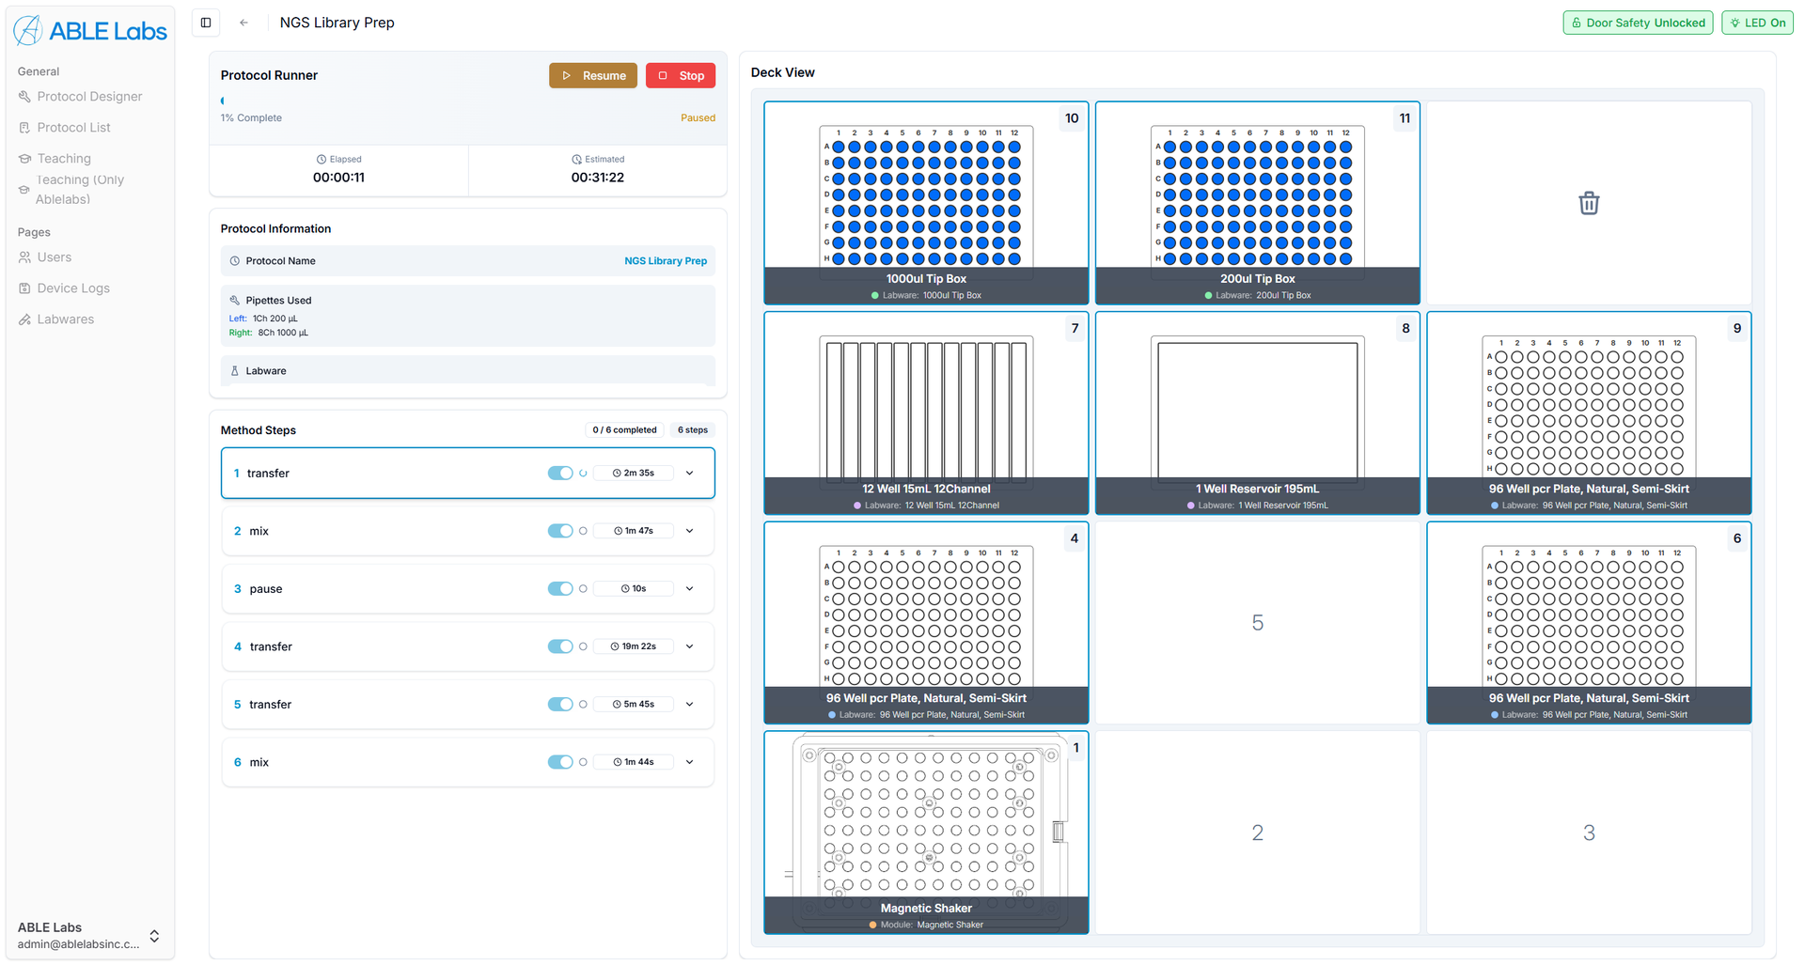Resume the paused protocol
The height and width of the screenshot is (965, 1805).
tap(593, 76)
